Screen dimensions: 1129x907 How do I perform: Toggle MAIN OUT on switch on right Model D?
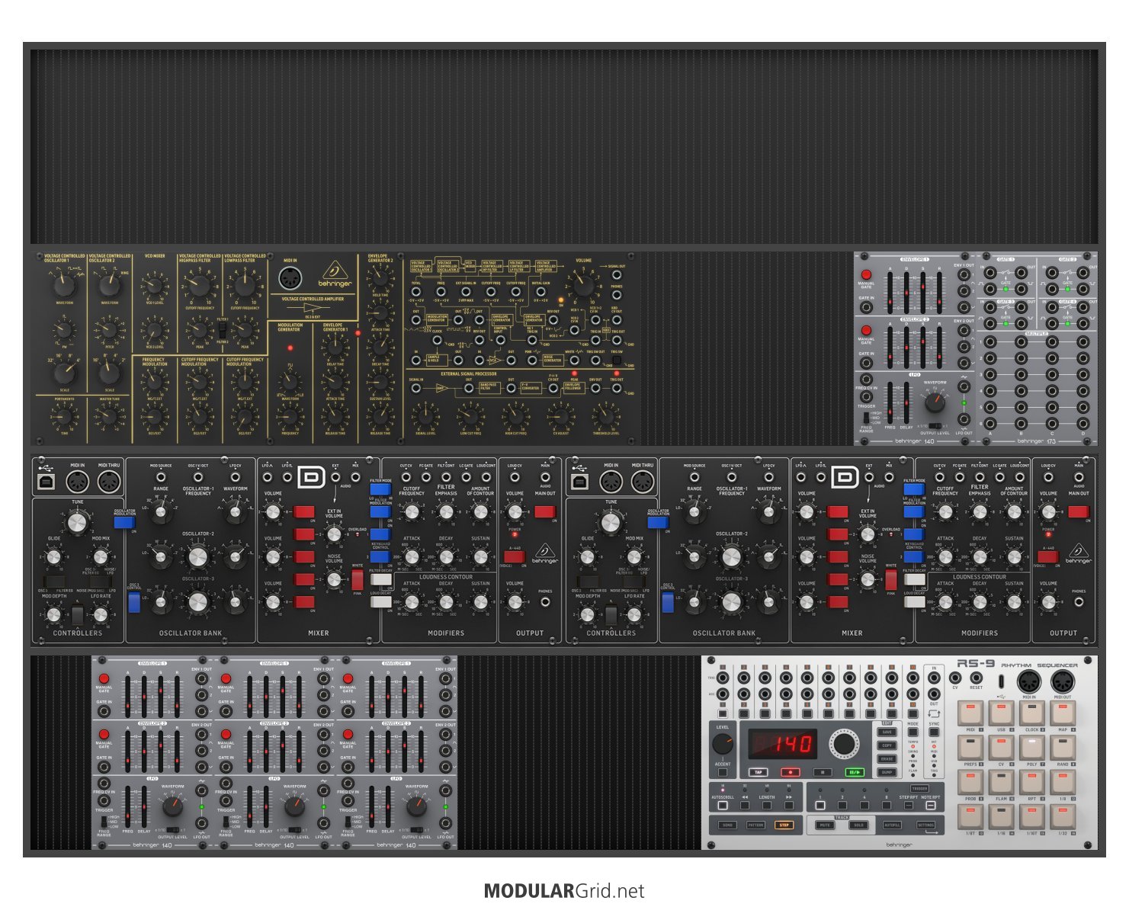[1079, 512]
